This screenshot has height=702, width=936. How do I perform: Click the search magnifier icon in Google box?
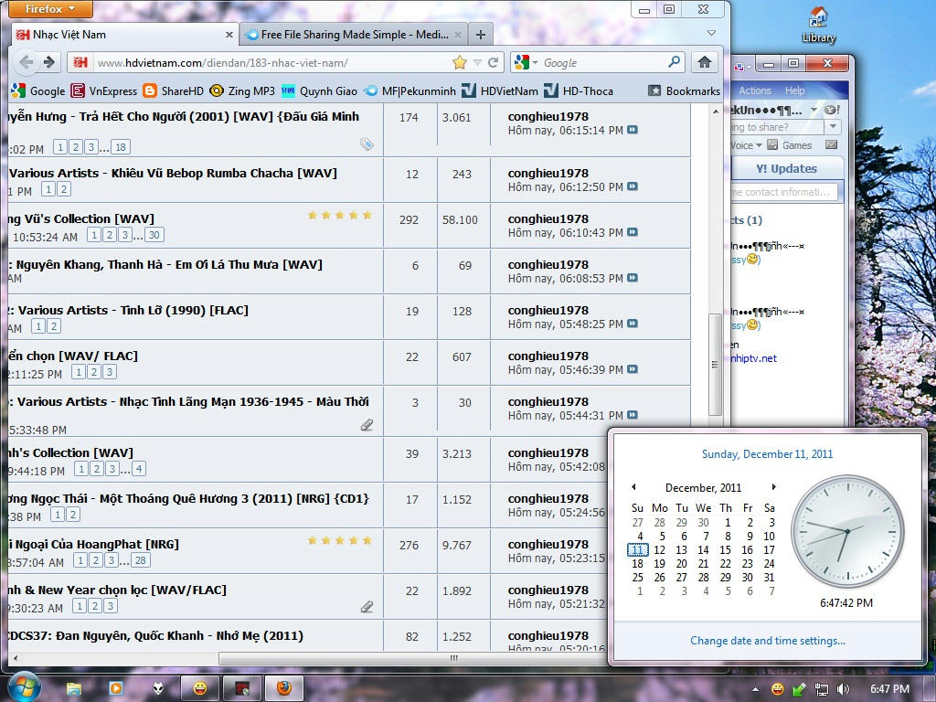[x=674, y=61]
